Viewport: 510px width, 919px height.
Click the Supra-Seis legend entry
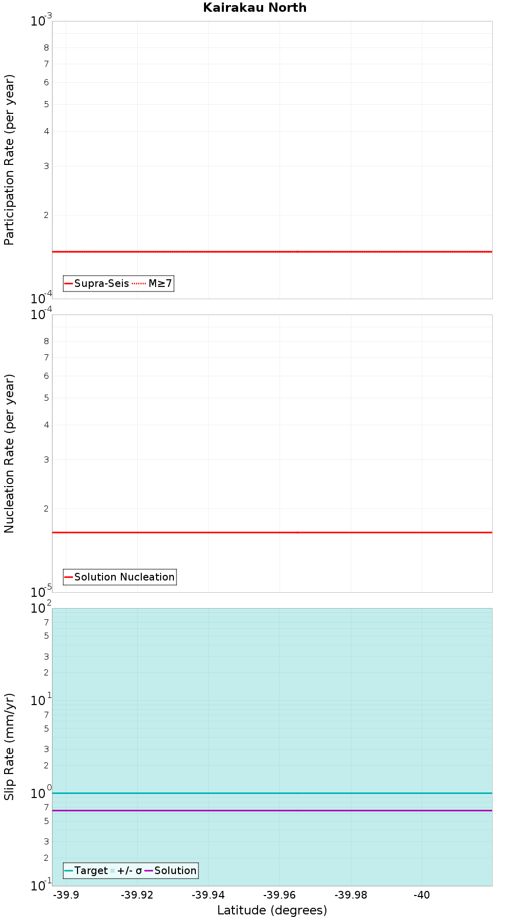[101, 283]
